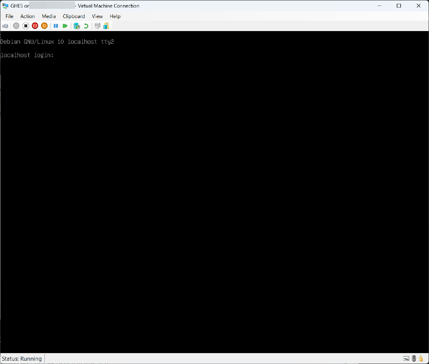The width and height of the screenshot is (429, 364).
Task: Open the Action menu
Action: click(28, 16)
